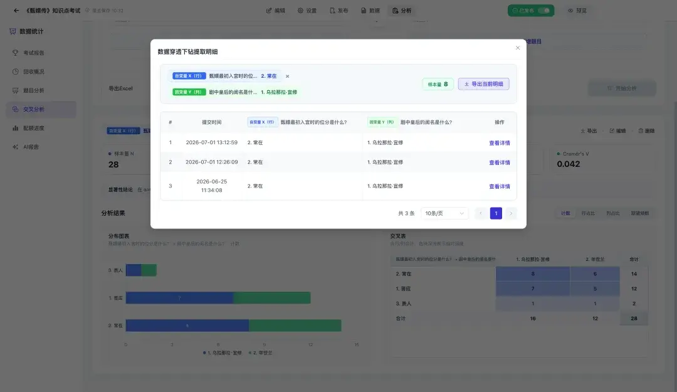The width and height of the screenshot is (677, 392).
Task: Click the crosstab cell with value 7
Action: [533, 289]
